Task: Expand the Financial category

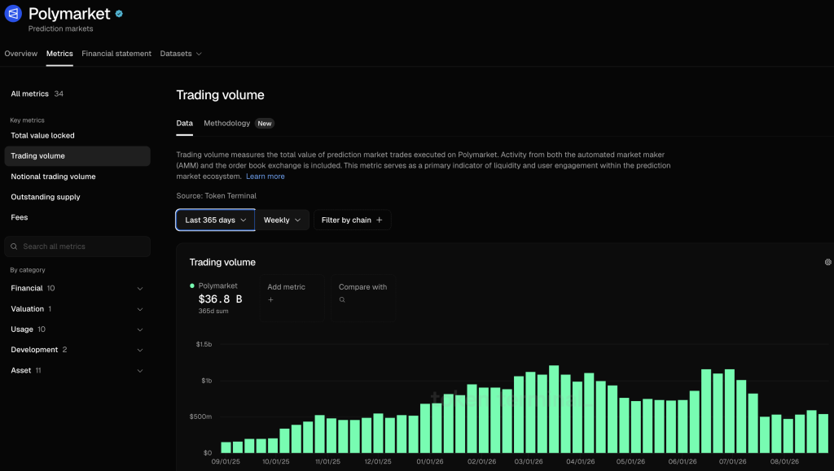Action: 77,288
